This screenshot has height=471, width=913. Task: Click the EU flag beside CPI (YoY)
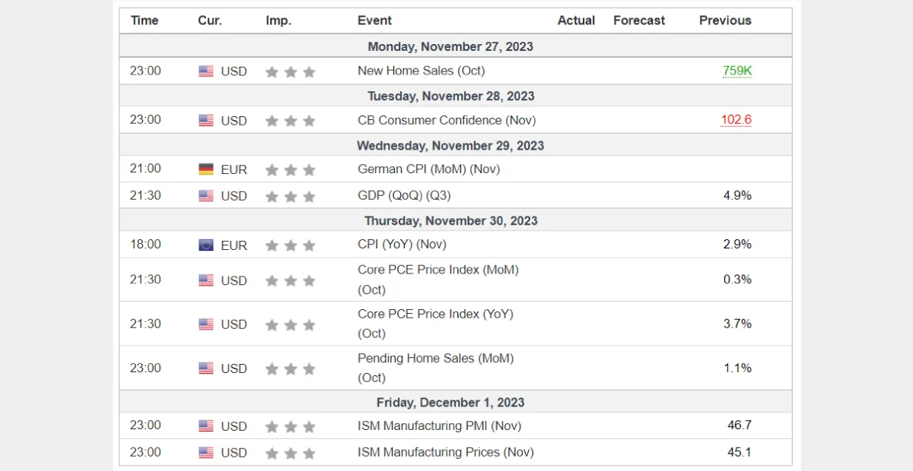[x=206, y=245]
